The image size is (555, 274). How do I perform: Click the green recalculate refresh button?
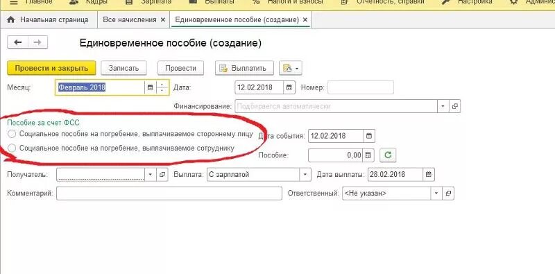point(388,155)
